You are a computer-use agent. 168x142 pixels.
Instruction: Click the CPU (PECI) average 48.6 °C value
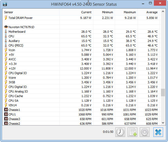pos(153,45)
